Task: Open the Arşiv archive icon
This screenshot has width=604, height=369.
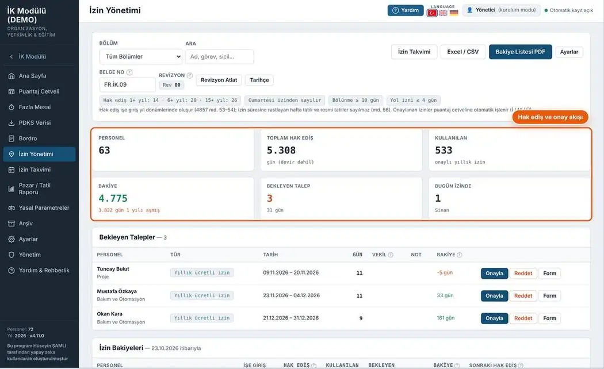Action: 12,224
